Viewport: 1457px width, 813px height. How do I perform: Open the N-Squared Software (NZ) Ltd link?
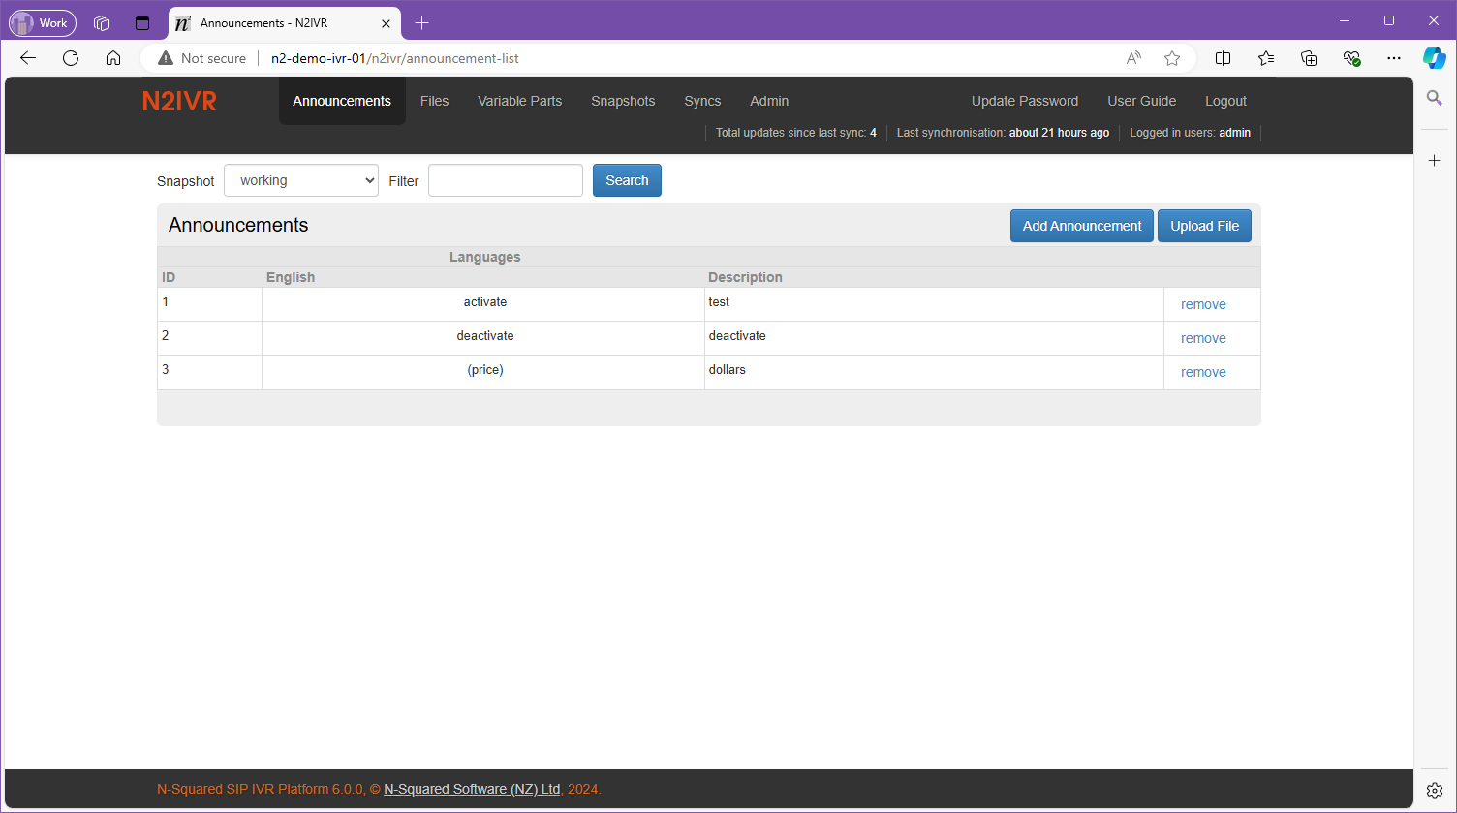472,789
